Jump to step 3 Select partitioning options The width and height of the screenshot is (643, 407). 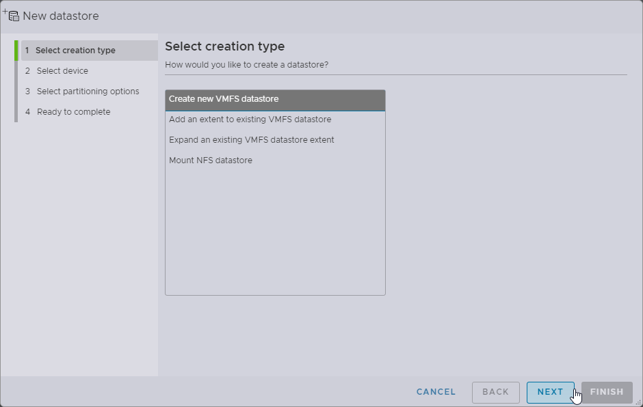[88, 92]
